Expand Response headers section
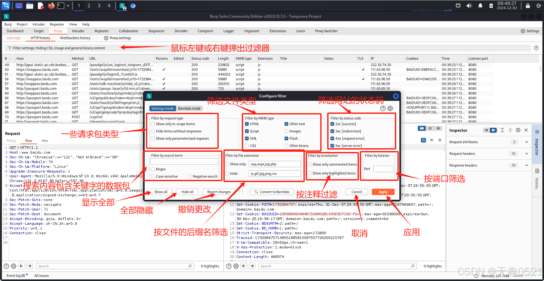 point(527,165)
